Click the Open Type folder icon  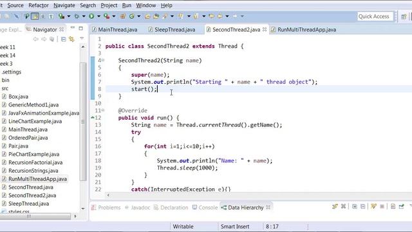(147, 16)
